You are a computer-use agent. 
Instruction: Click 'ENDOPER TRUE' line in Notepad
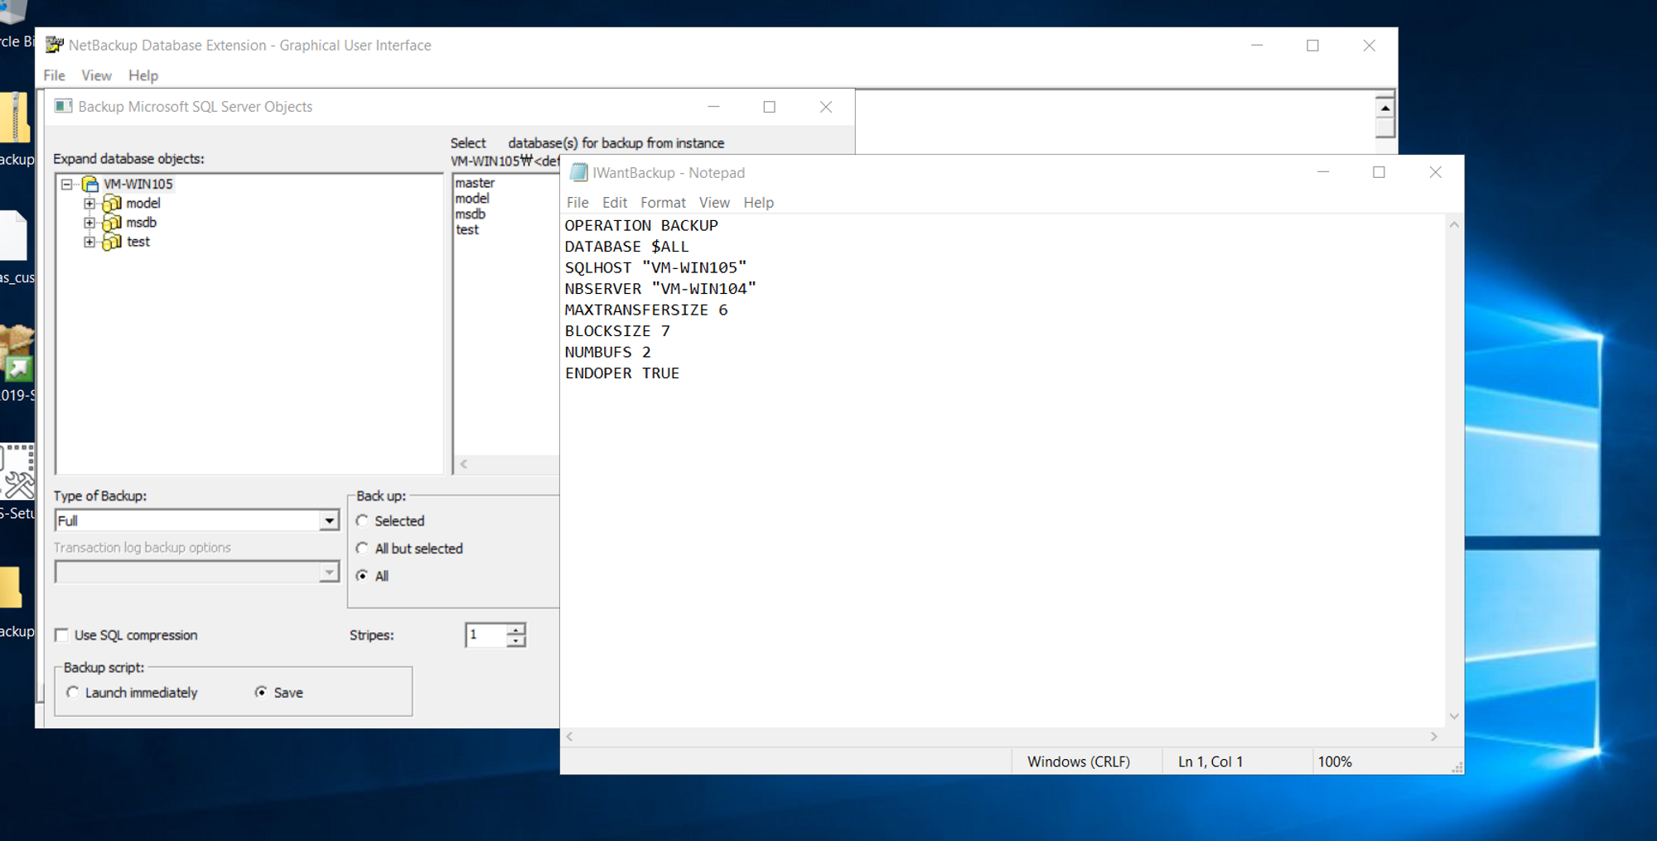click(622, 373)
